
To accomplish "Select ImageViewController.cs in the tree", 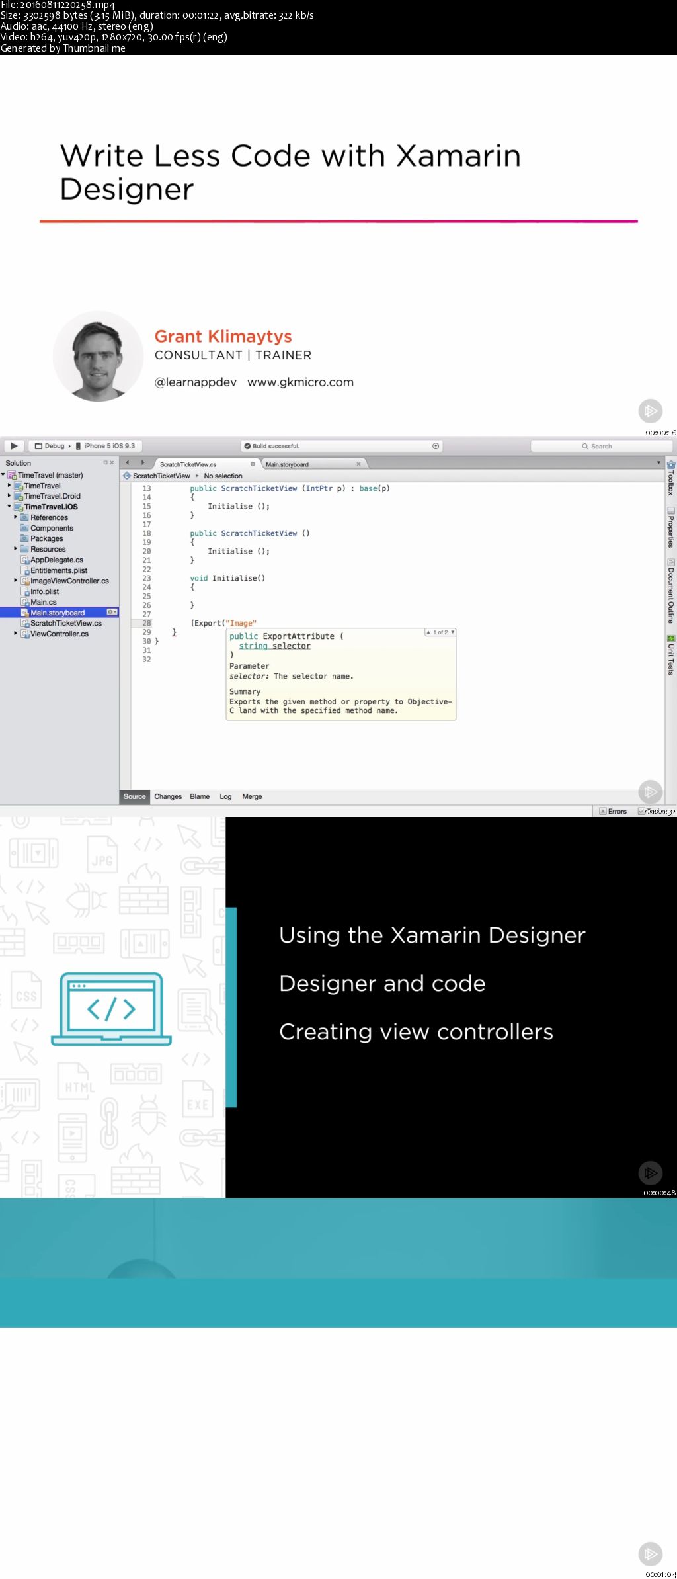I will [x=69, y=581].
